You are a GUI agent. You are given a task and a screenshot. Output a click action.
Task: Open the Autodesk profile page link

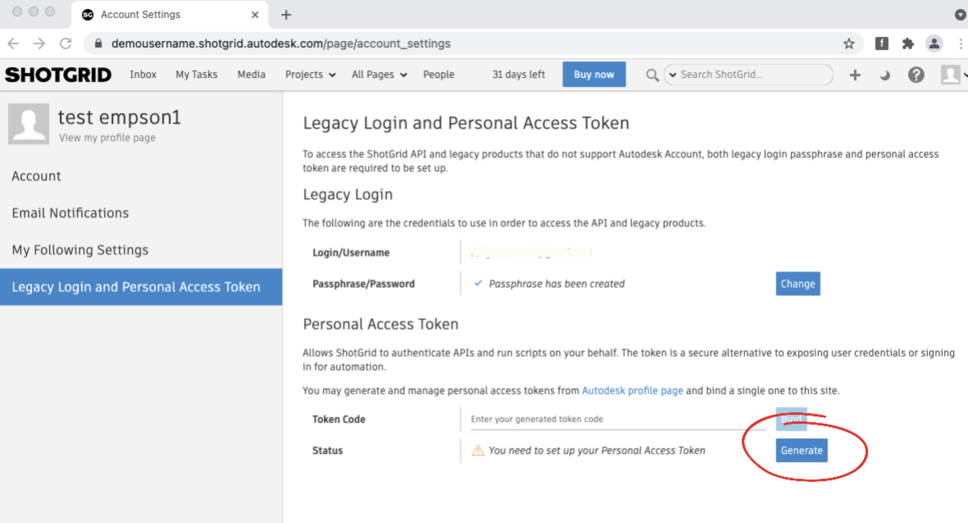632,391
